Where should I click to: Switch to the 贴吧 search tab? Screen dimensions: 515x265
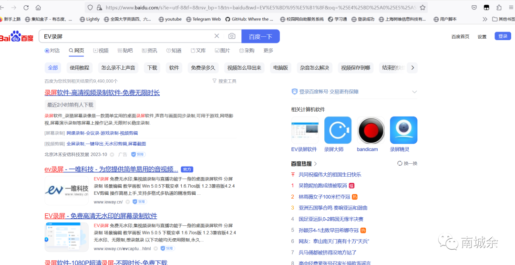pyautogui.click(x=125, y=51)
